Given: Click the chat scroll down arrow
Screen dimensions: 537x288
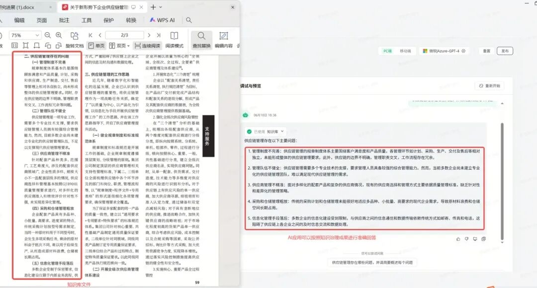Looking at the screenshot, I should 502,242.
